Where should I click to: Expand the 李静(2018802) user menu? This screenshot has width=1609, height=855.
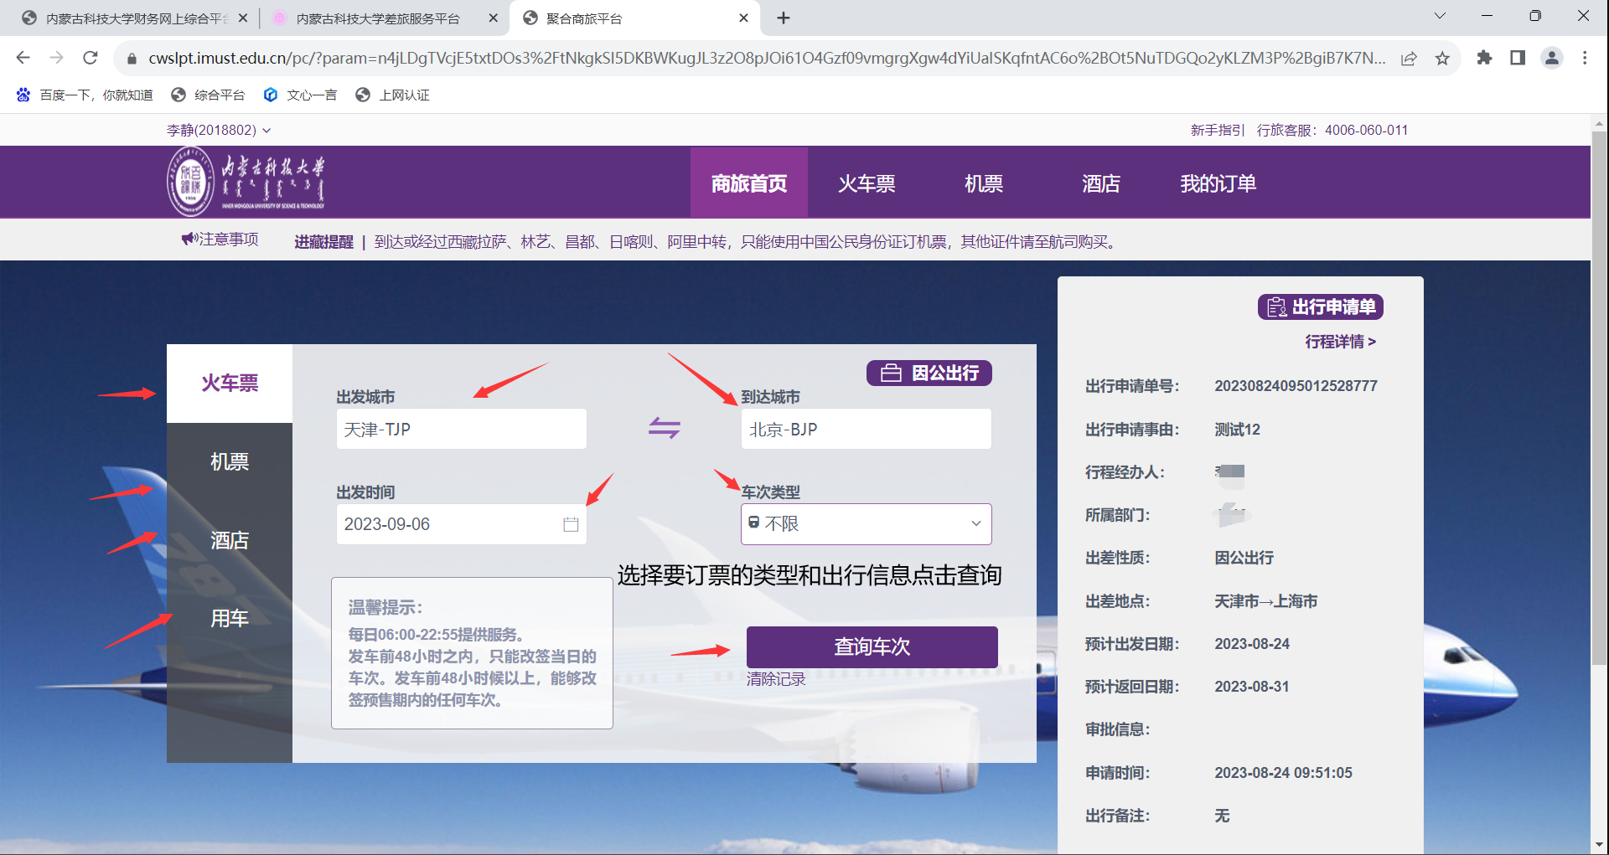(219, 130)
